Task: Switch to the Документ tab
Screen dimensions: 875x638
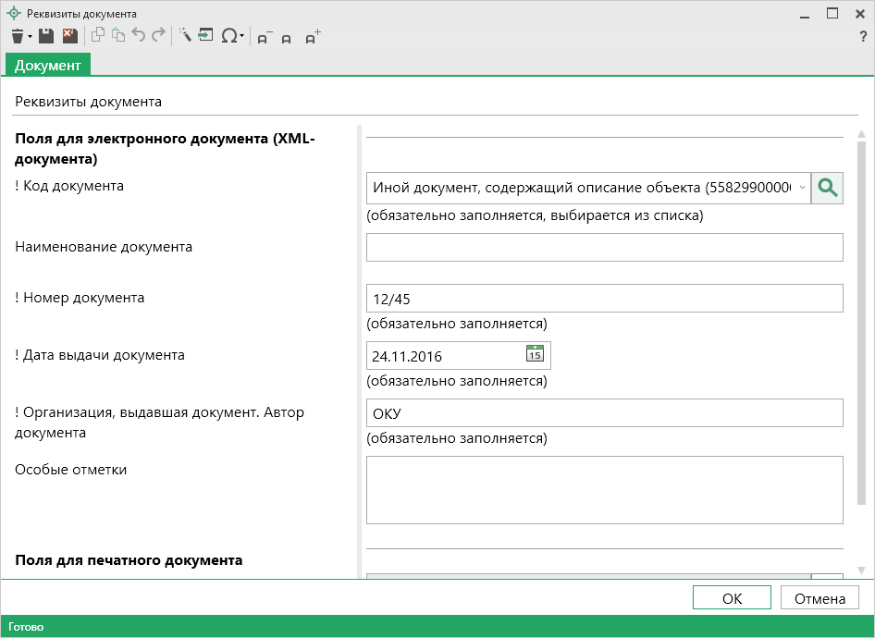Action: (x=47, y=65)
